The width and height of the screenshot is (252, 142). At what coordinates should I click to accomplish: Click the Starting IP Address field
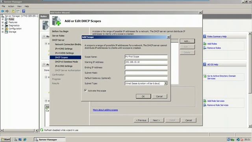tap(146, 62)
